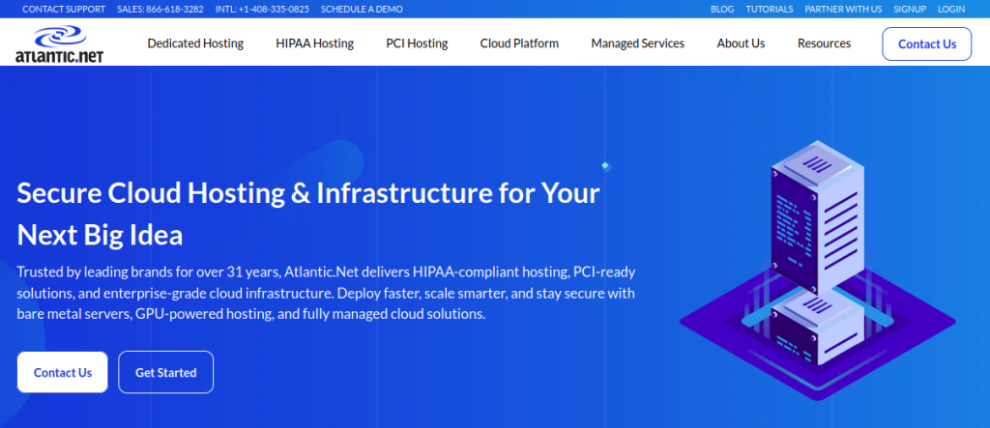This screenshot has height=428, width=990.
Task: Open the Dedicated Hosting menu
Action: pyautogui.click(x=195, y=43)
